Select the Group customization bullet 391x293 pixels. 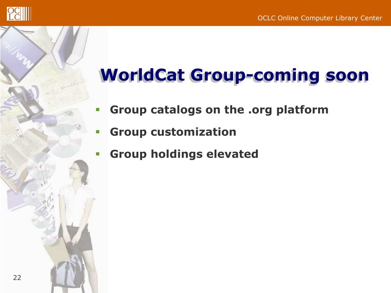(x=173, y=132)
